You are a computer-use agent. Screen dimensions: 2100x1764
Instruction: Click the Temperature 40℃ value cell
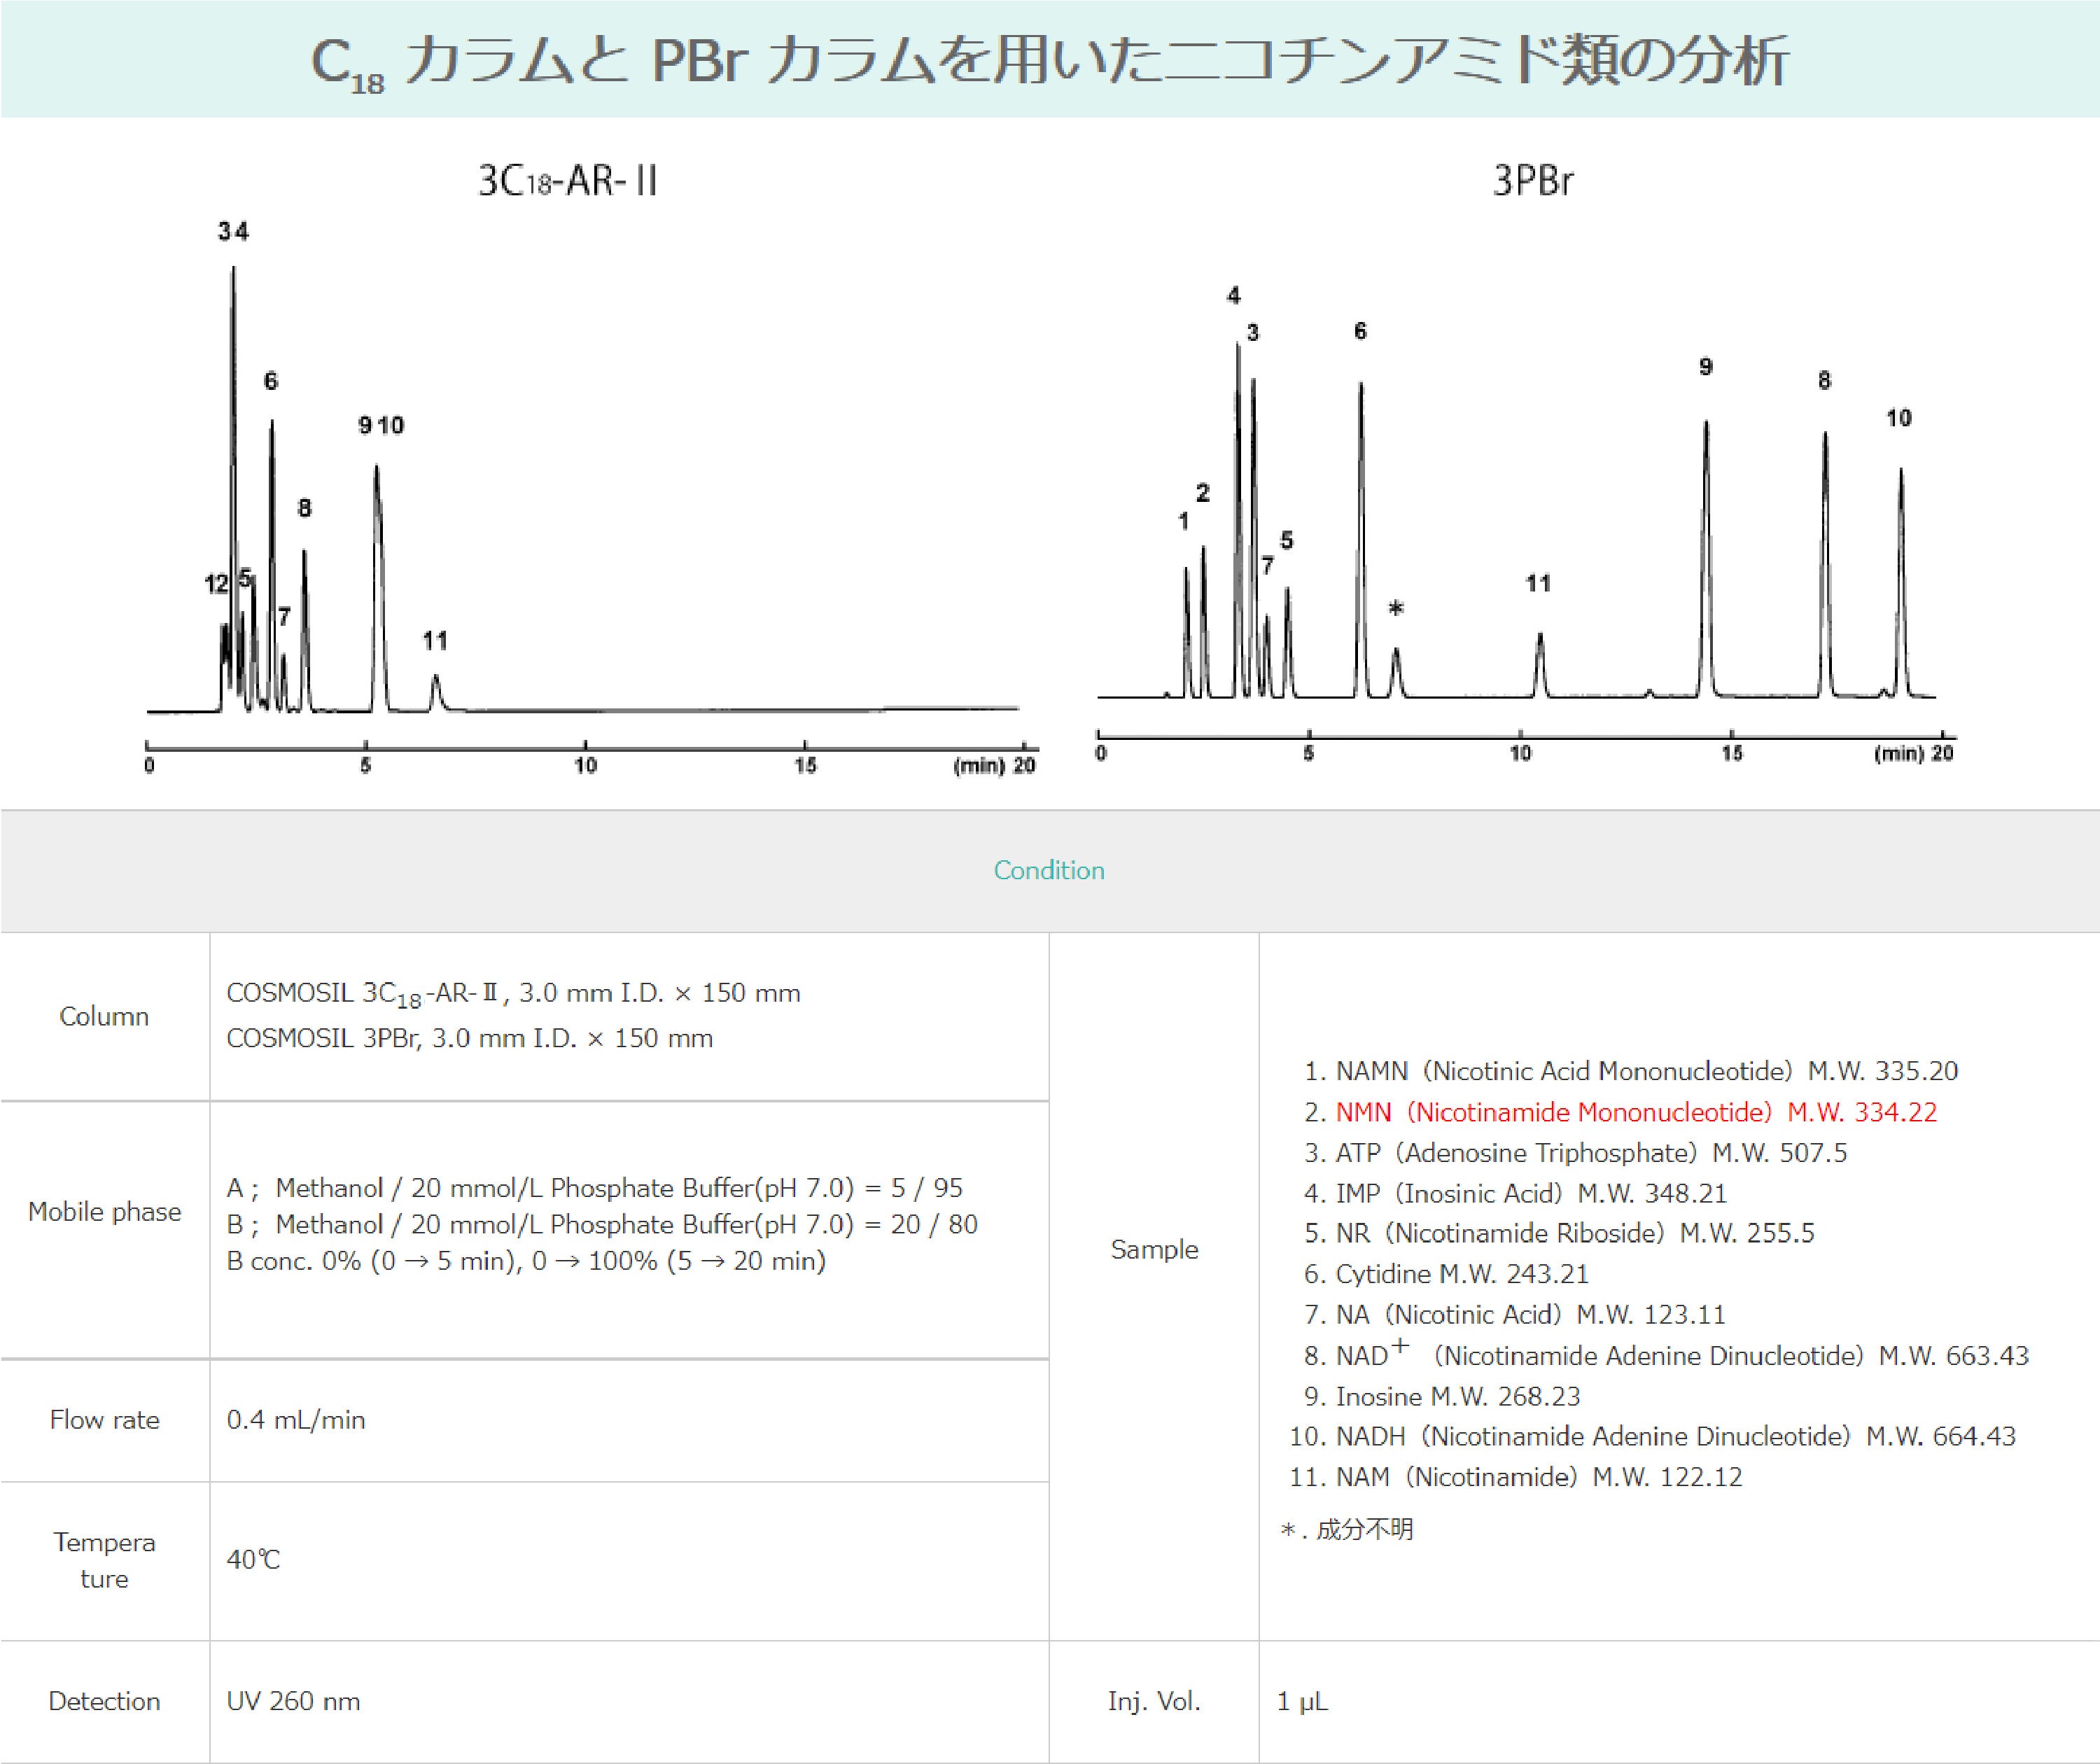[253, 1560]
